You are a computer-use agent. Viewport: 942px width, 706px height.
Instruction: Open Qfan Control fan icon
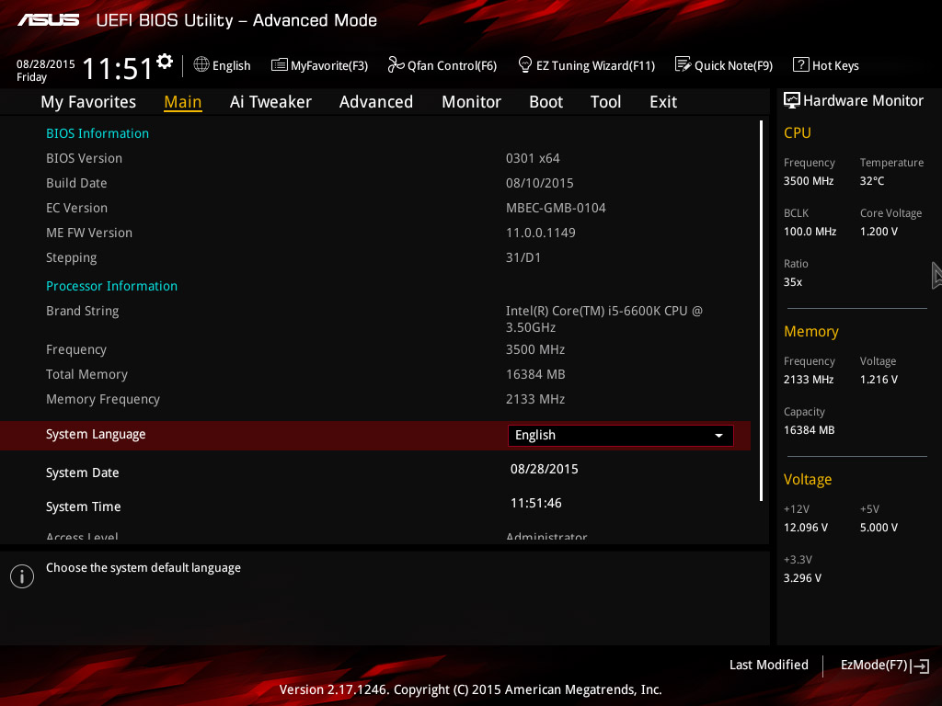tap(396, 64)
